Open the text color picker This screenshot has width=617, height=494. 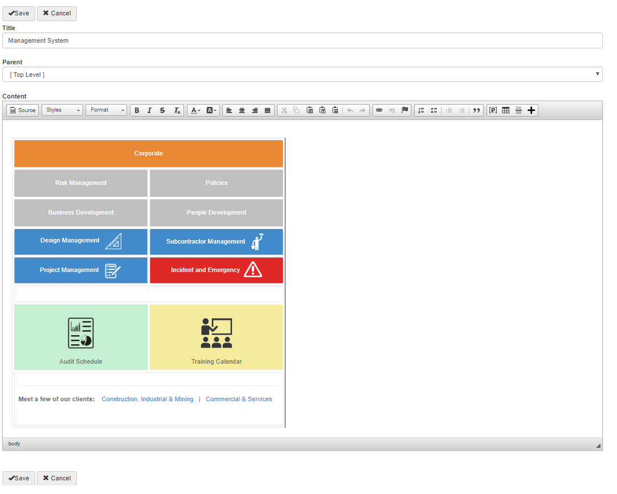tap(195, 110)
